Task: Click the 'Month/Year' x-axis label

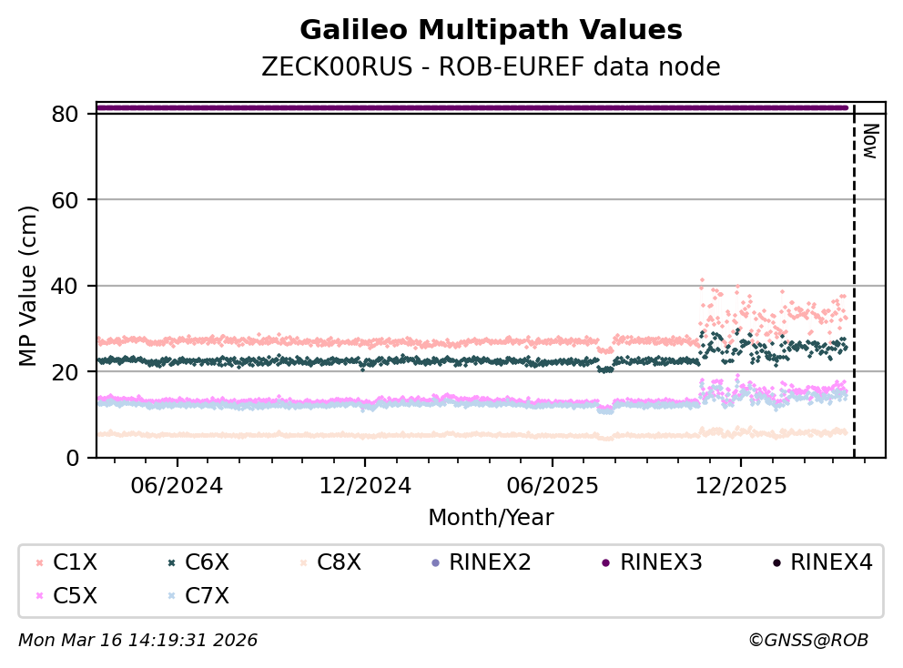Action: click(x=491, y=518)
